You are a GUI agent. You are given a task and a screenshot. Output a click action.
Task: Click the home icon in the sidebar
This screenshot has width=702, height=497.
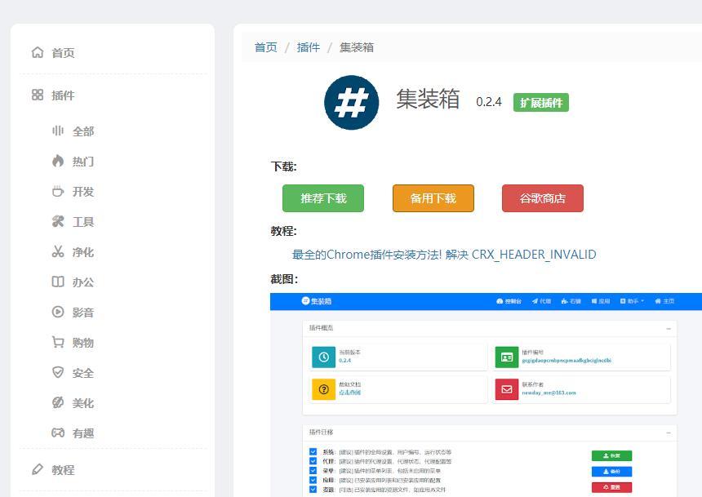pyautogui.click(x=38, y=52)
